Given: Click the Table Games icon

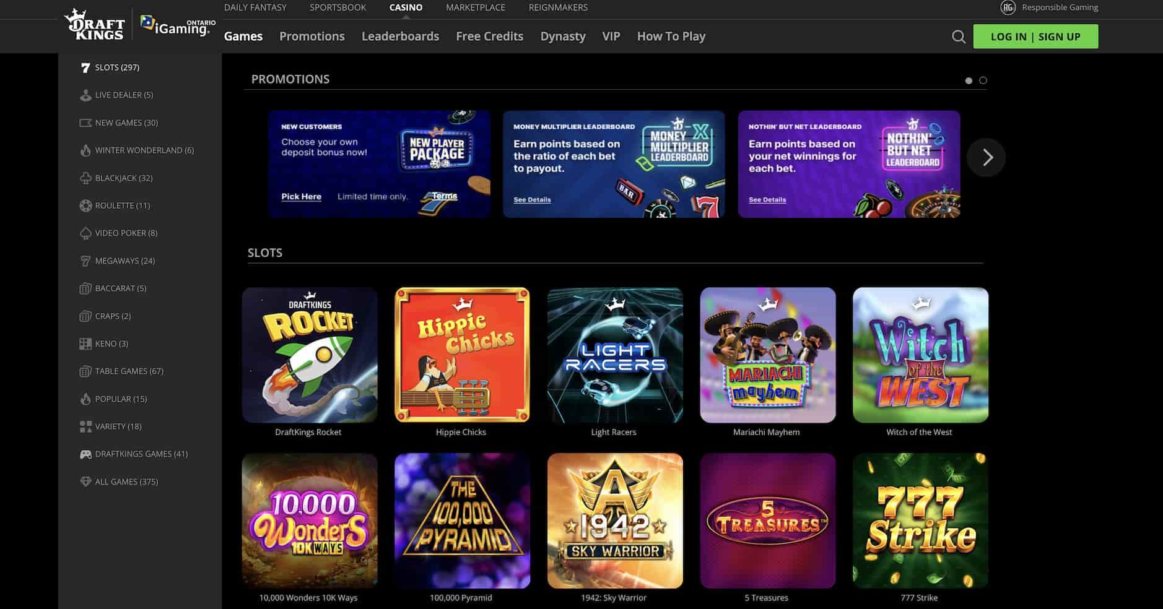Looking at the screenshot, I should click(85, 371).
